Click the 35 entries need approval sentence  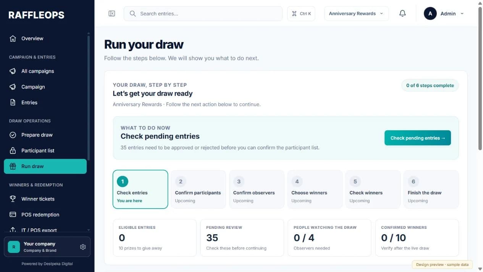point(220,147)
